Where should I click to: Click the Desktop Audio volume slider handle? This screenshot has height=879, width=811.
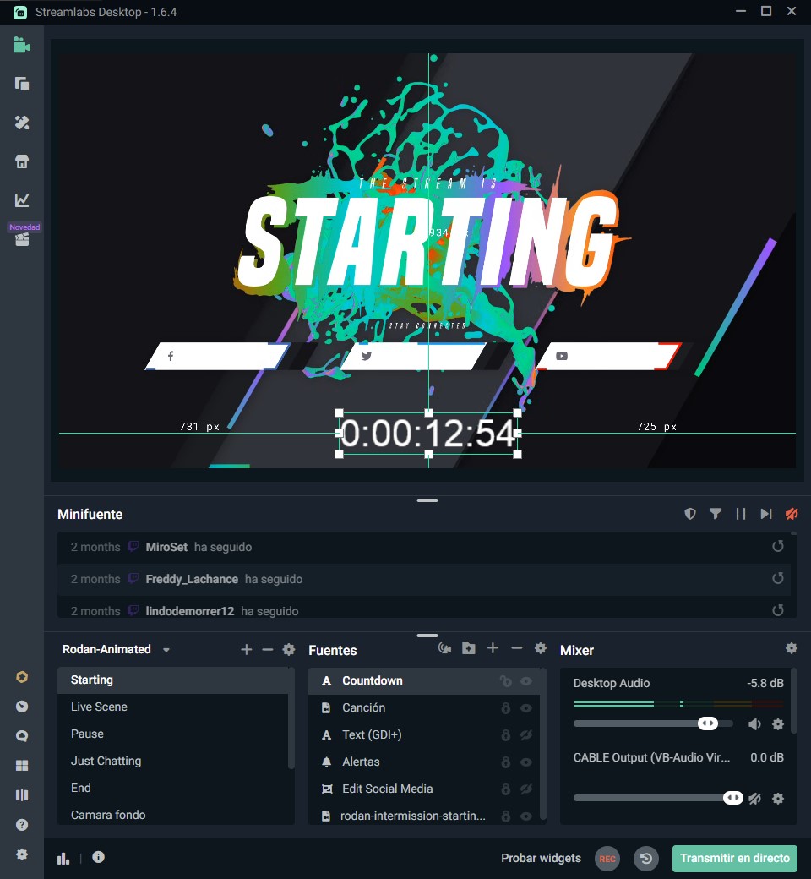[x=708, y=723]
